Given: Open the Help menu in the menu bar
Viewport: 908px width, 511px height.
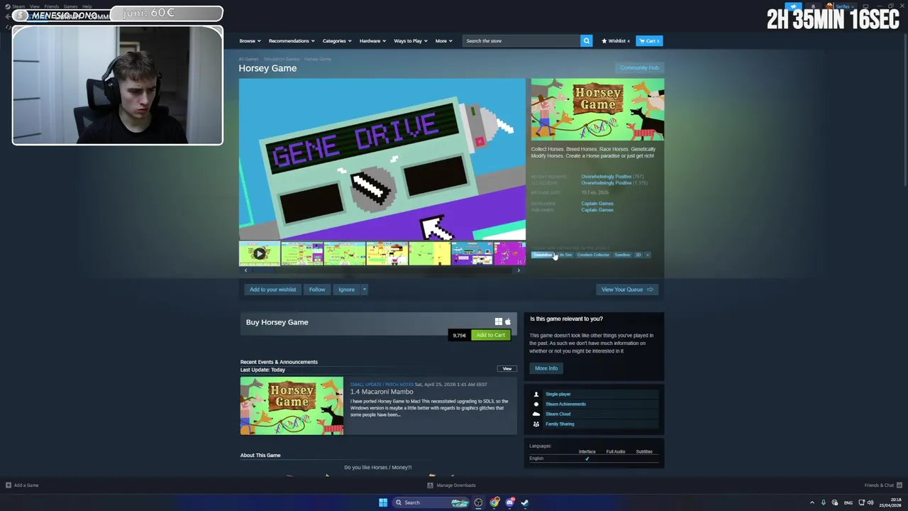Looking at the screenshot, I should pos(87,6).
